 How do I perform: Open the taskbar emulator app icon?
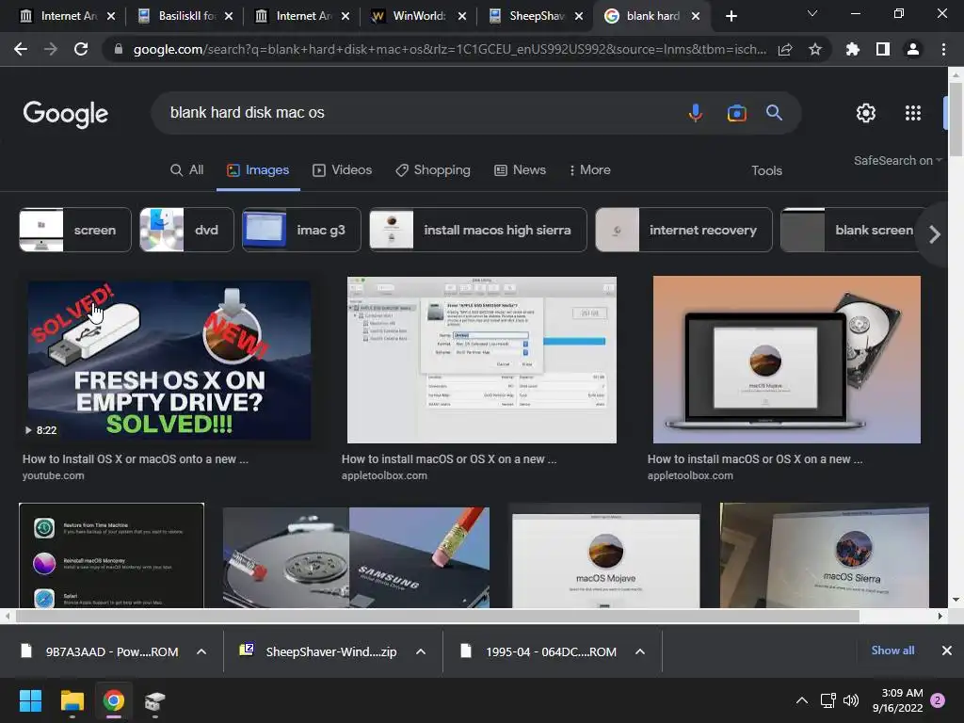(x=155, y=700)
